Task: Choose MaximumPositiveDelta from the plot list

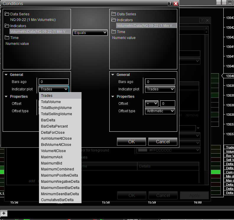Action: (60, 175)
